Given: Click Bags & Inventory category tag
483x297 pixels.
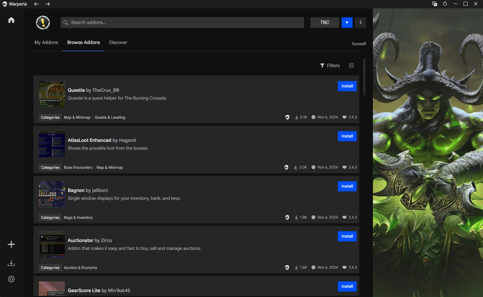Looking at the screenshot, I should (x=78, y=218).
